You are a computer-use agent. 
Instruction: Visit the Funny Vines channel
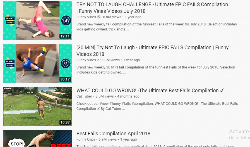[86, 17]
